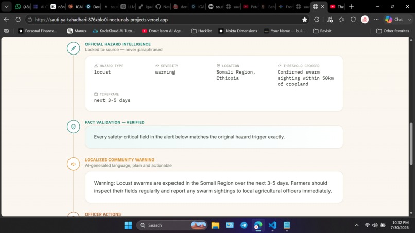Open the Wi-Fi network tray icon

pyautogui.click(x=367, y=225)
